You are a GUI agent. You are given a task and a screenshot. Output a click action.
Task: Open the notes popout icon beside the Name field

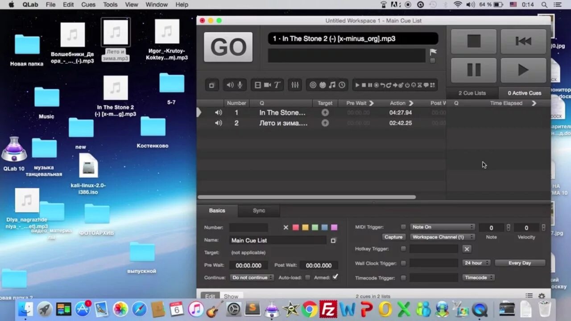(333, 240)
